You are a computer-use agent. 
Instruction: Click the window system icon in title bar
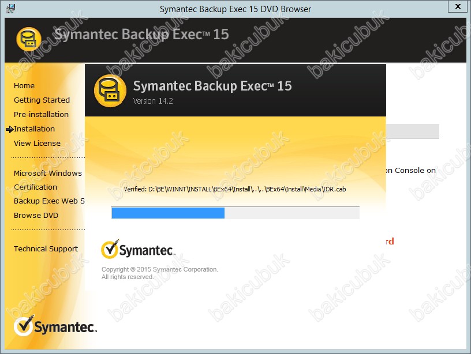tap(10, 9)
